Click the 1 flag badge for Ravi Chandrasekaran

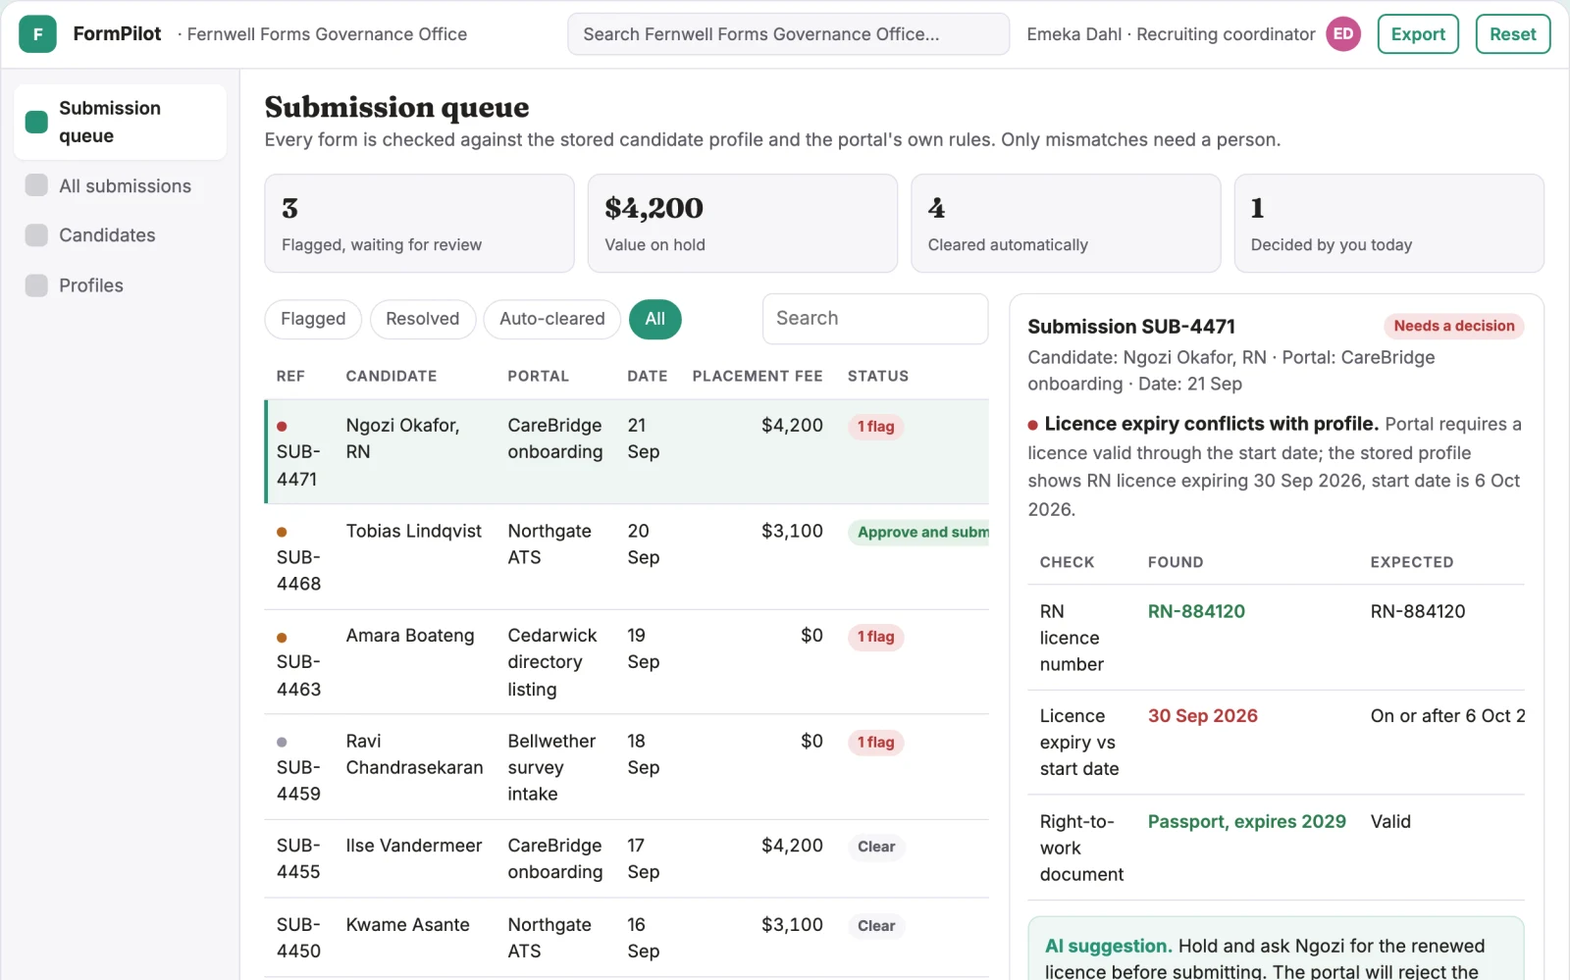[876, 743]
